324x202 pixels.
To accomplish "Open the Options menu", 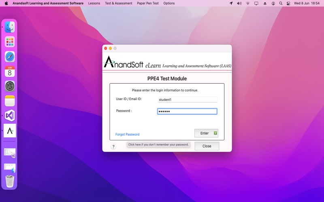I will click(169, 3).
